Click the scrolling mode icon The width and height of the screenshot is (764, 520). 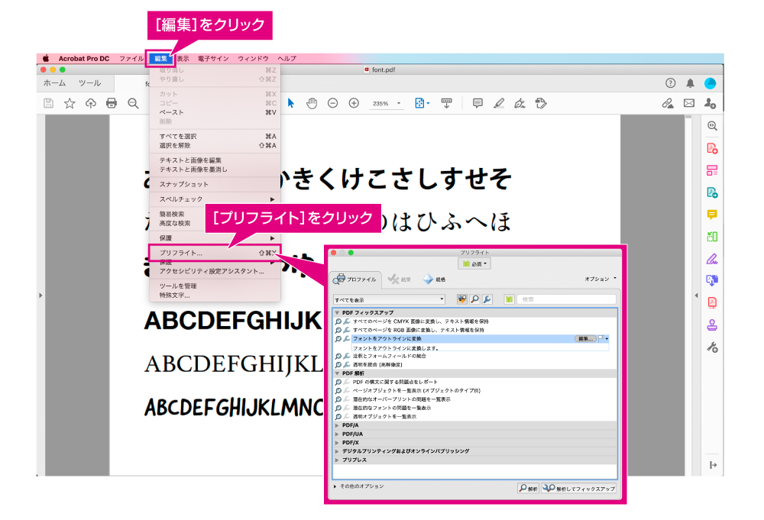pyautogui.click(x=446, y=103)
